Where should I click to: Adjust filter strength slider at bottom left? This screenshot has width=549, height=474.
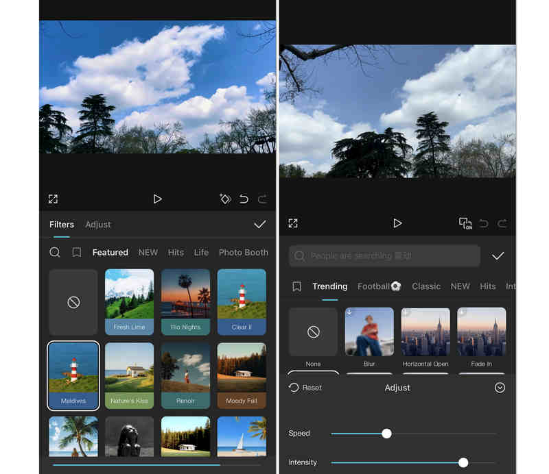(156, 465)
